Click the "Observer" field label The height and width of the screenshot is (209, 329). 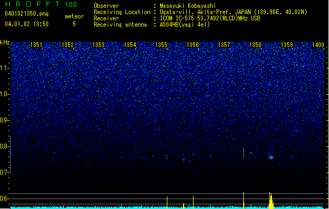click(106, 6)
